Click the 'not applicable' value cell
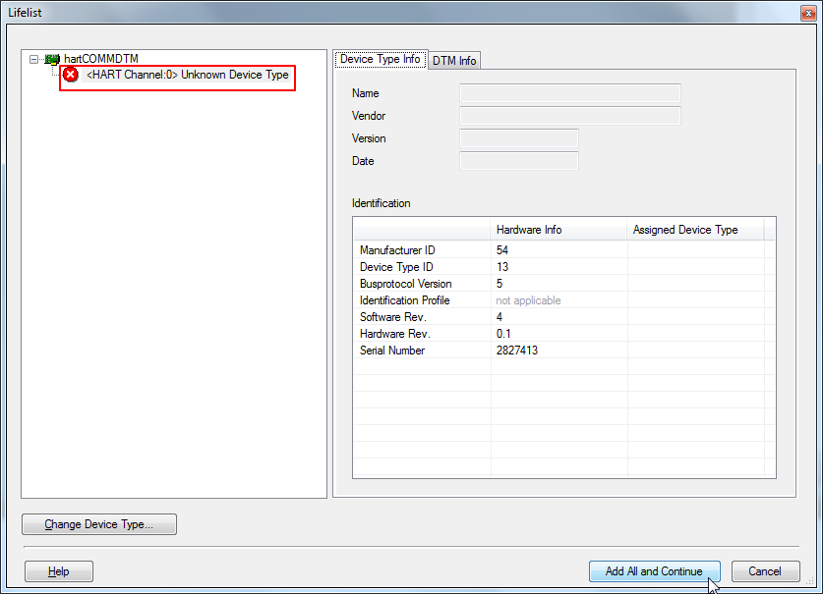 [x=529, y=300]
